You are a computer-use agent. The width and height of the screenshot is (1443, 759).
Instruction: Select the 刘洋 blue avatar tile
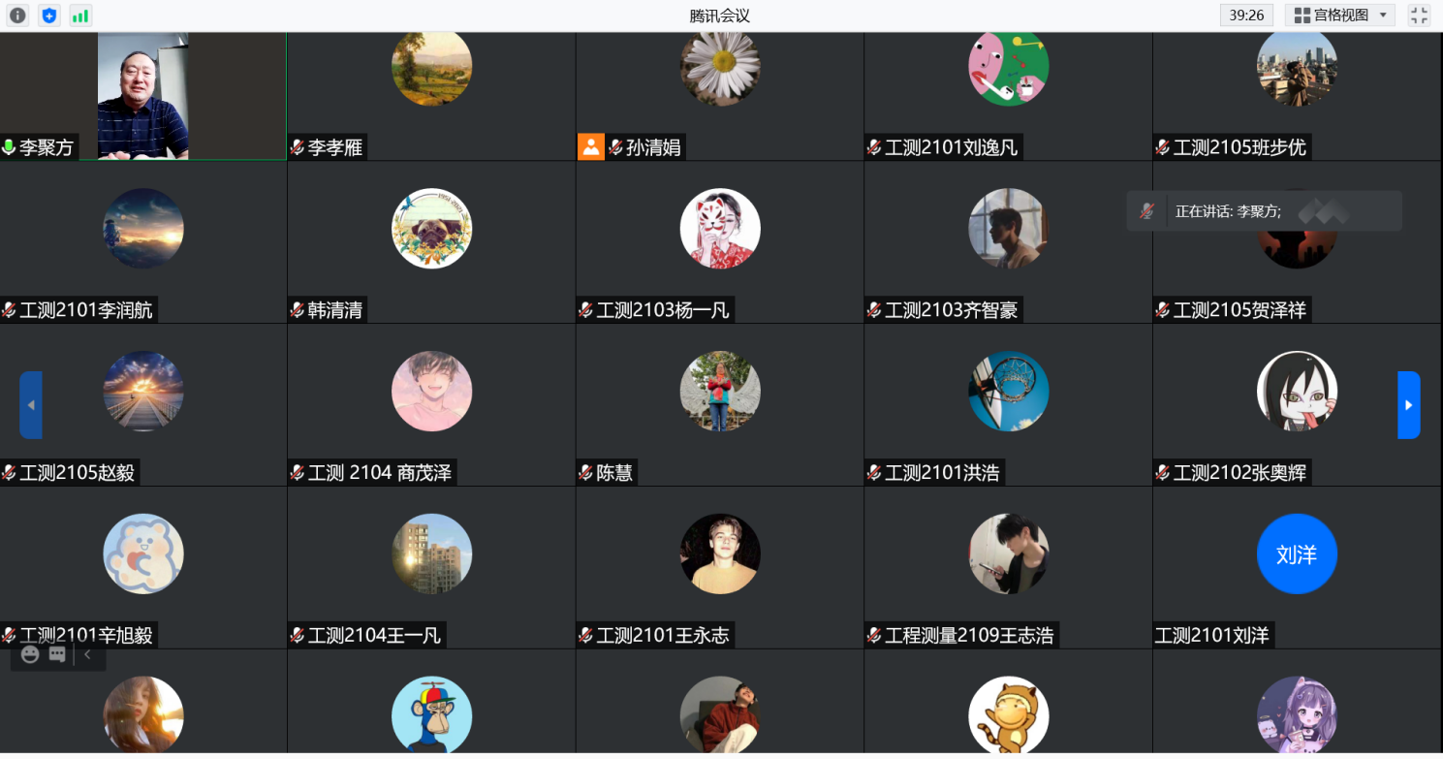tap(1297, 554)
